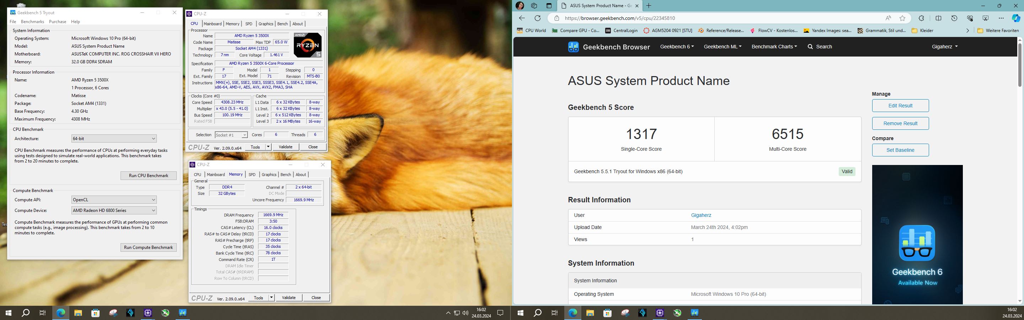Add page to favorites with star icon

(x=902, y=18)
